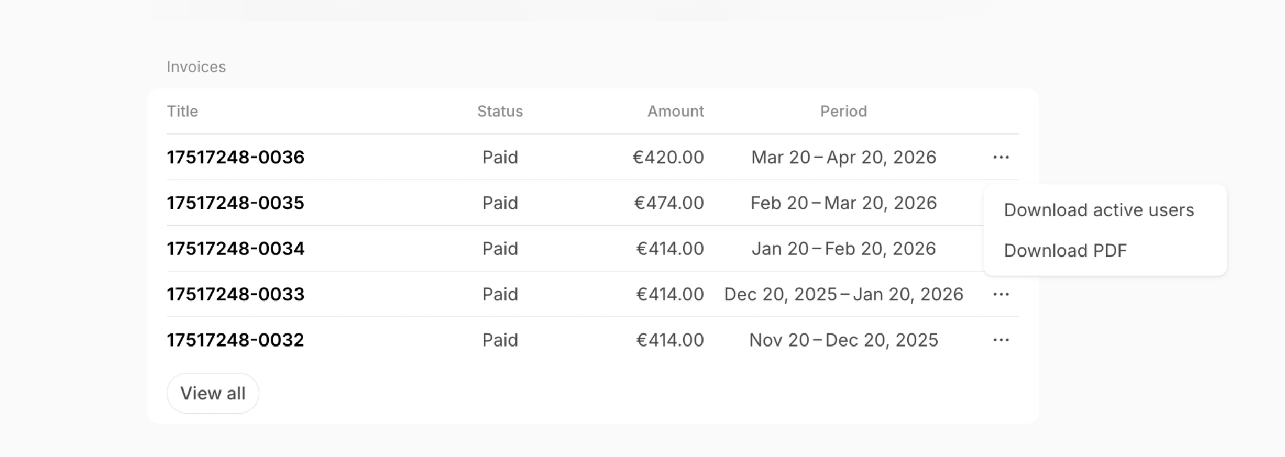Open the more options menu for invoice 17517248-0036
Viewport: 1285px width, 457px height.
pos(1001,157)
